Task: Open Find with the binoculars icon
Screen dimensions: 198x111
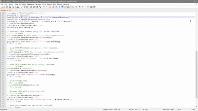Action: click(37, 7)
